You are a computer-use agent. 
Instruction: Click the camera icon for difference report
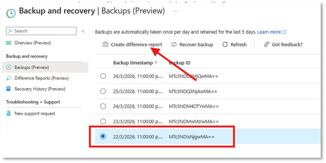pyautogui.click(x=105, y=44)
